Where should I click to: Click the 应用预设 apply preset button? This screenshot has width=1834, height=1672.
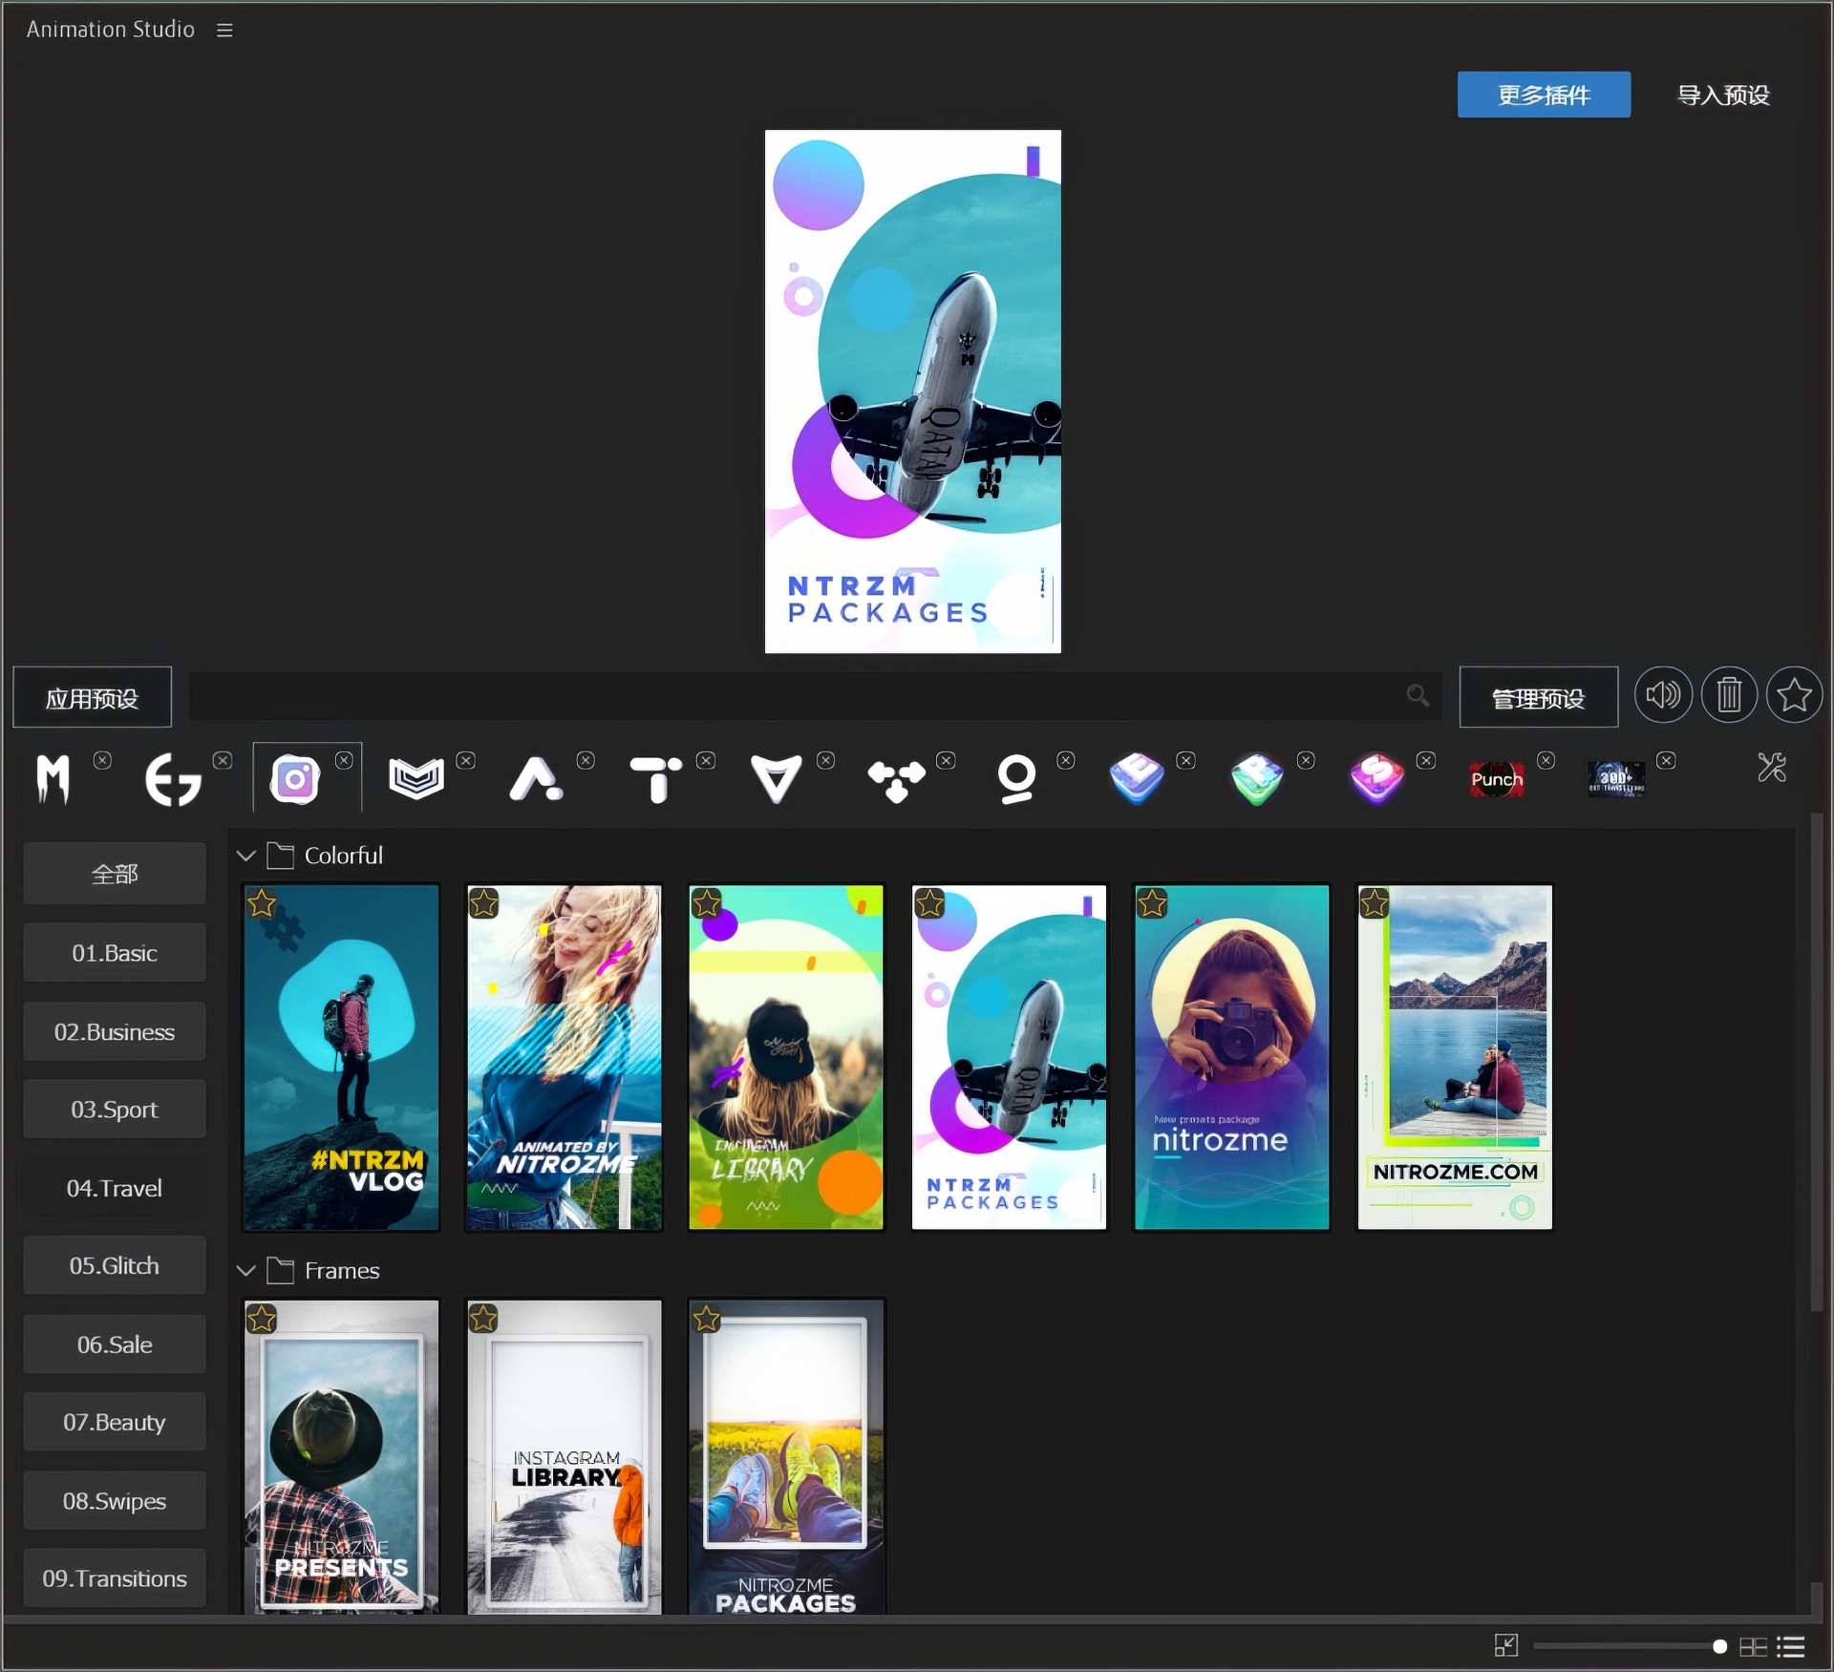coord(92,698)
